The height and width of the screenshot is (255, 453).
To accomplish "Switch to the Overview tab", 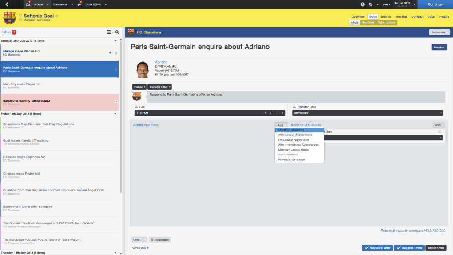I will pos(358,17).
